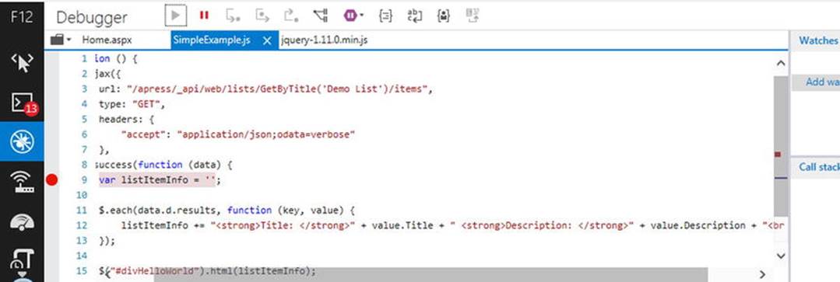
Task: Open the jquery-1.11.0.min.js tab
Action: pos(324,40)
